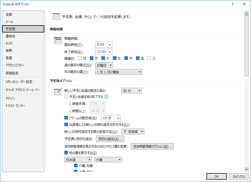251x182 pixels.
Task: Toggle 出席者による新しい日時の指定を許可する
Action: 66,125
